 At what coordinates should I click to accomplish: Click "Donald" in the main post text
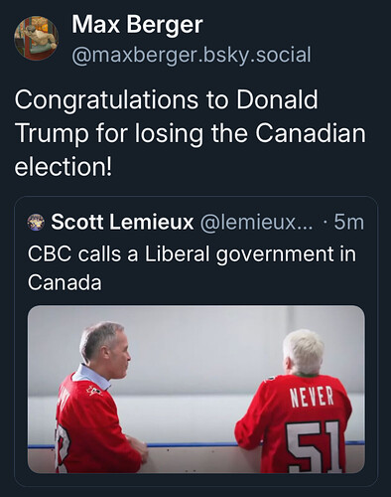[x=277, y=99]
